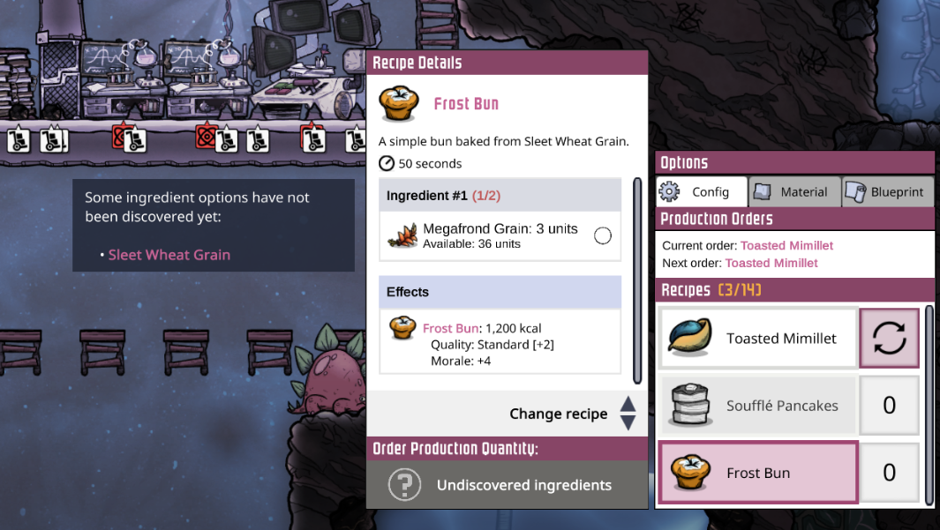
Task: Click the Frost Bun link under Effects
Action: click(450, 328)
